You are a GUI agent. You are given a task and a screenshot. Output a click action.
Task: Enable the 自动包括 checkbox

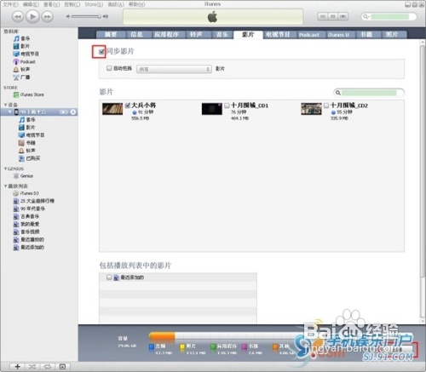point(109,68)
